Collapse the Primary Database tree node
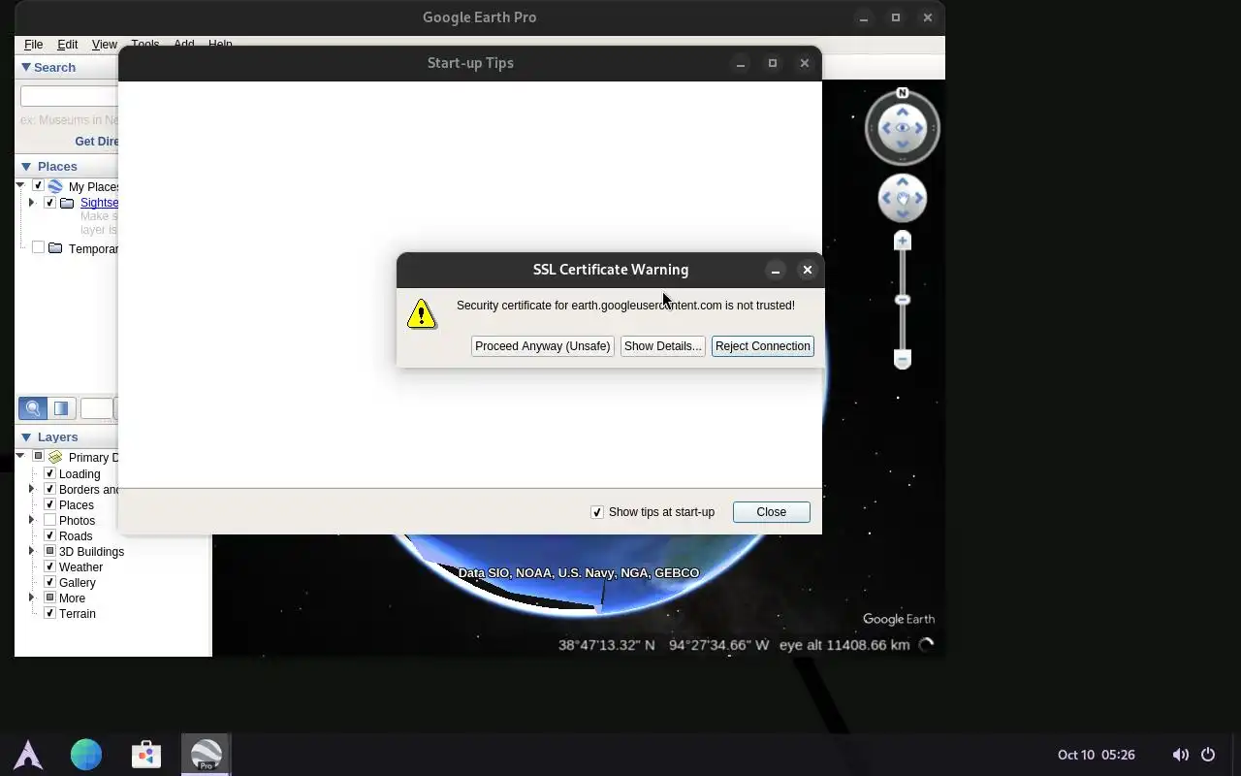 pyautogui.click(x=20, y=456)
